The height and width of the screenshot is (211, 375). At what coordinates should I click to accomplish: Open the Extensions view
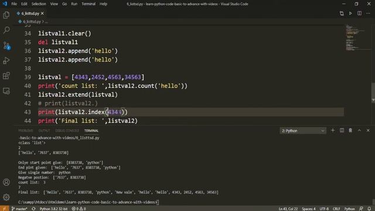pyautogui.click(x=6, y=76)
